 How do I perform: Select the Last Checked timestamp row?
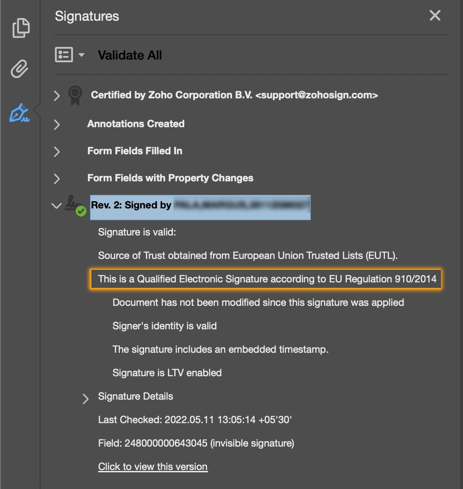[x=195, y=420]
